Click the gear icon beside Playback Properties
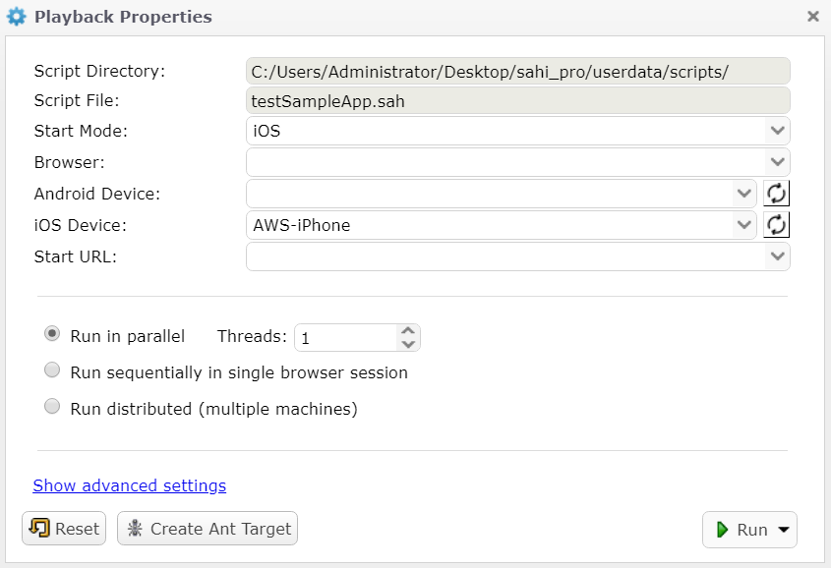 click(x=17, y=17)
